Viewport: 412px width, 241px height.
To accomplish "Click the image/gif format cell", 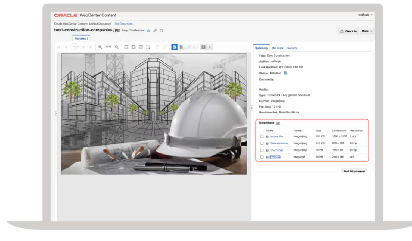I will coord(299,157).
